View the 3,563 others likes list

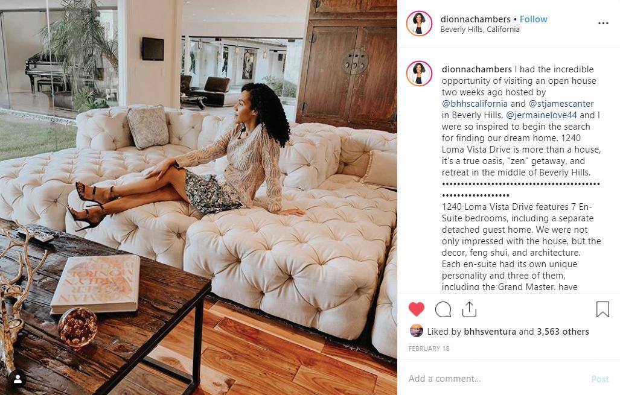pyautogui.click(x=563, y=332)
